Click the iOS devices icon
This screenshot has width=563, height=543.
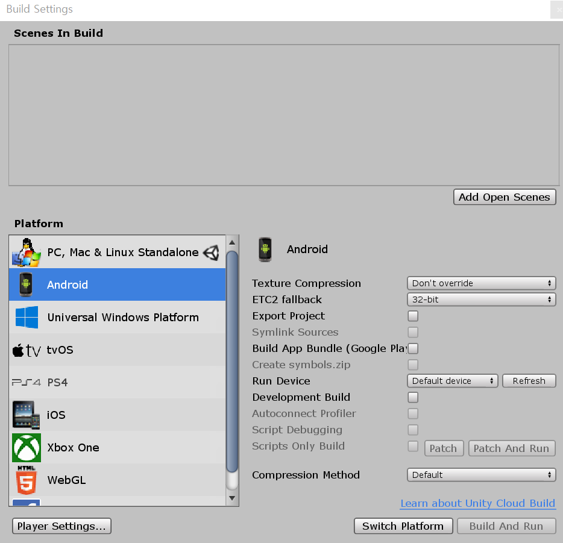(x=26, y=415)
